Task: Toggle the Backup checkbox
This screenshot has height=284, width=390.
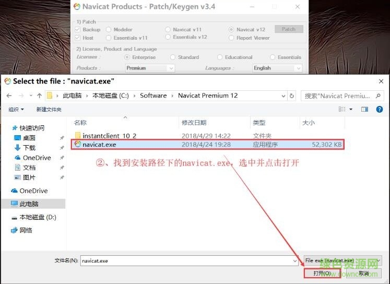Action: [78, 30]
